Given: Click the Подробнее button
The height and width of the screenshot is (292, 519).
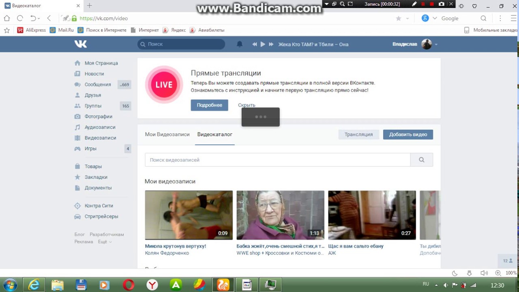Looking at the screenshot, I should 209,105.
